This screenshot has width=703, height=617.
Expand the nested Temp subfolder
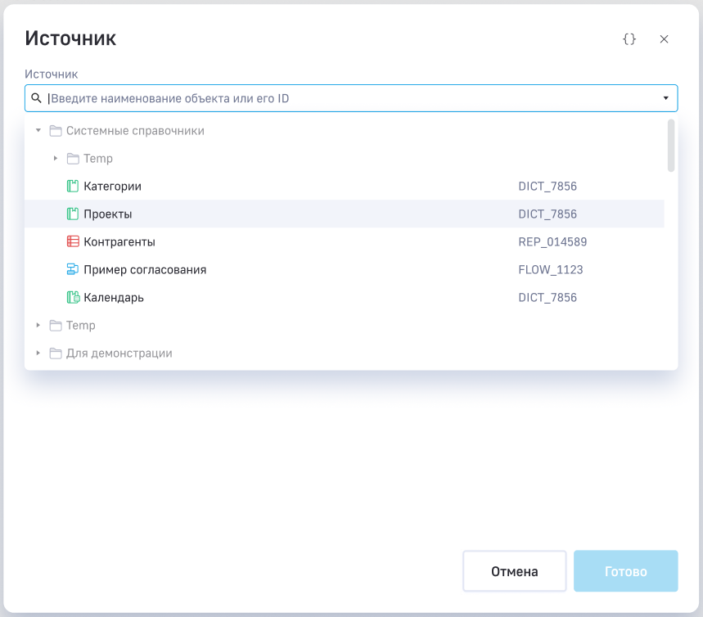pyautogui.click(x=55, y=159)
